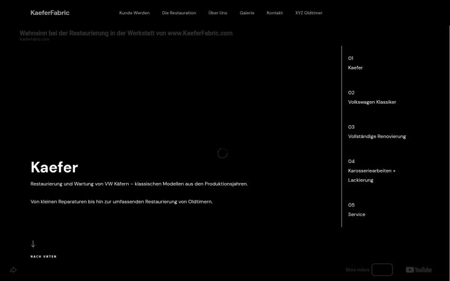
Task: Select Galerie in the navigation
Action: click(x=247, y=13)
